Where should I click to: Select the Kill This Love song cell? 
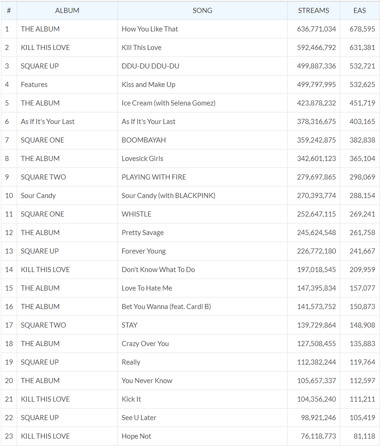coord(141,47)
